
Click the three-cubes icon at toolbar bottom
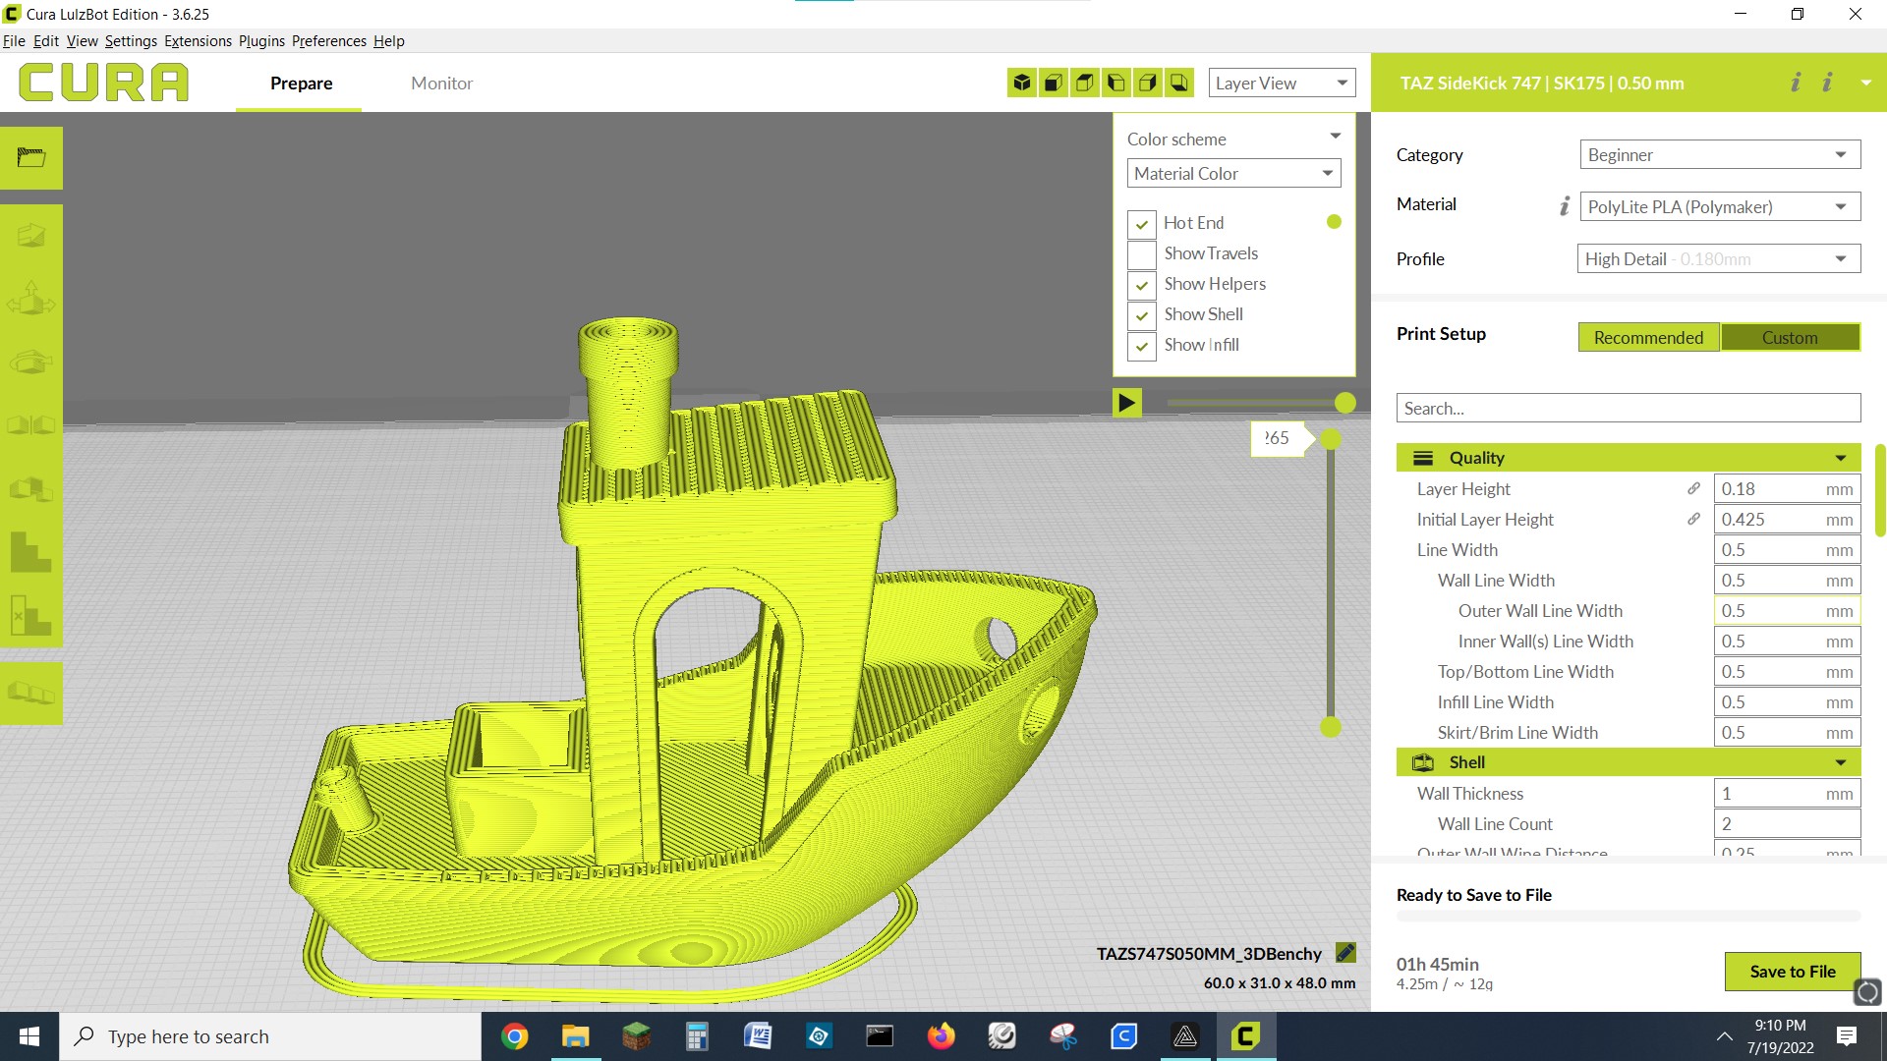(x=31, y=694)
